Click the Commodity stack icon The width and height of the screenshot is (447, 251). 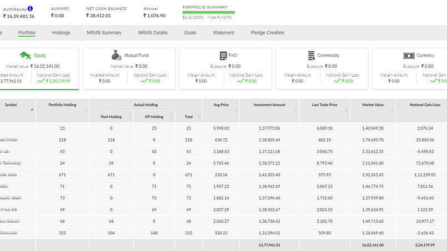(x=312, y=56)
